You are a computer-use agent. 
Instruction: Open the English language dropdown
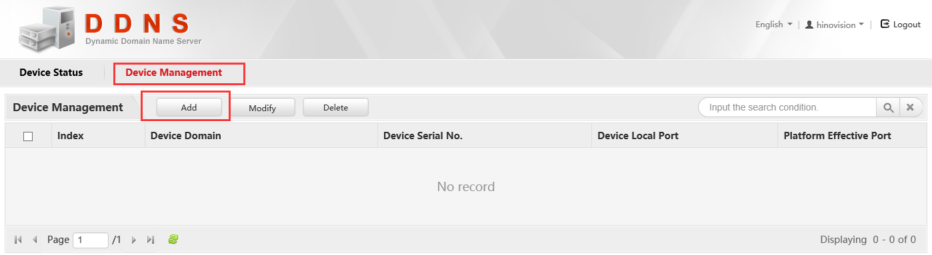coord(774,24)
